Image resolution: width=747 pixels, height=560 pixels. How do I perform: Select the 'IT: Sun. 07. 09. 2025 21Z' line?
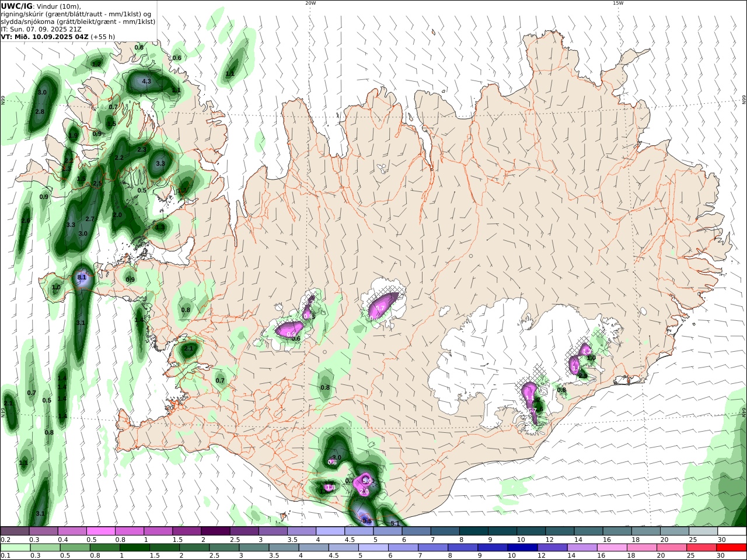[43, 29]
